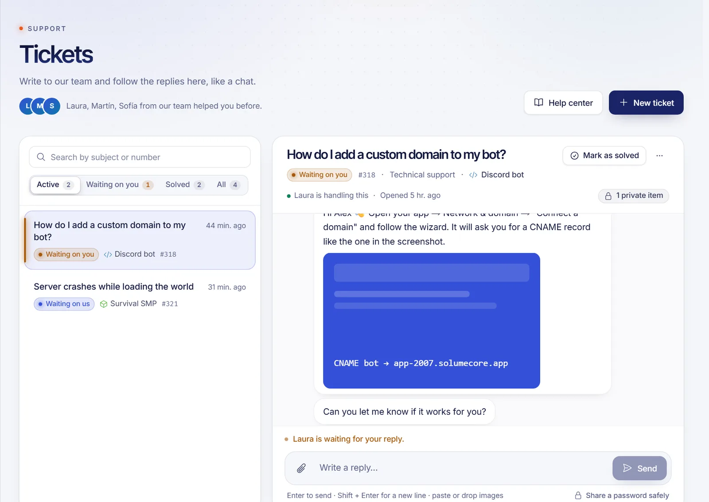Click the message 'Can you let me know if it works'

(405, 412)
